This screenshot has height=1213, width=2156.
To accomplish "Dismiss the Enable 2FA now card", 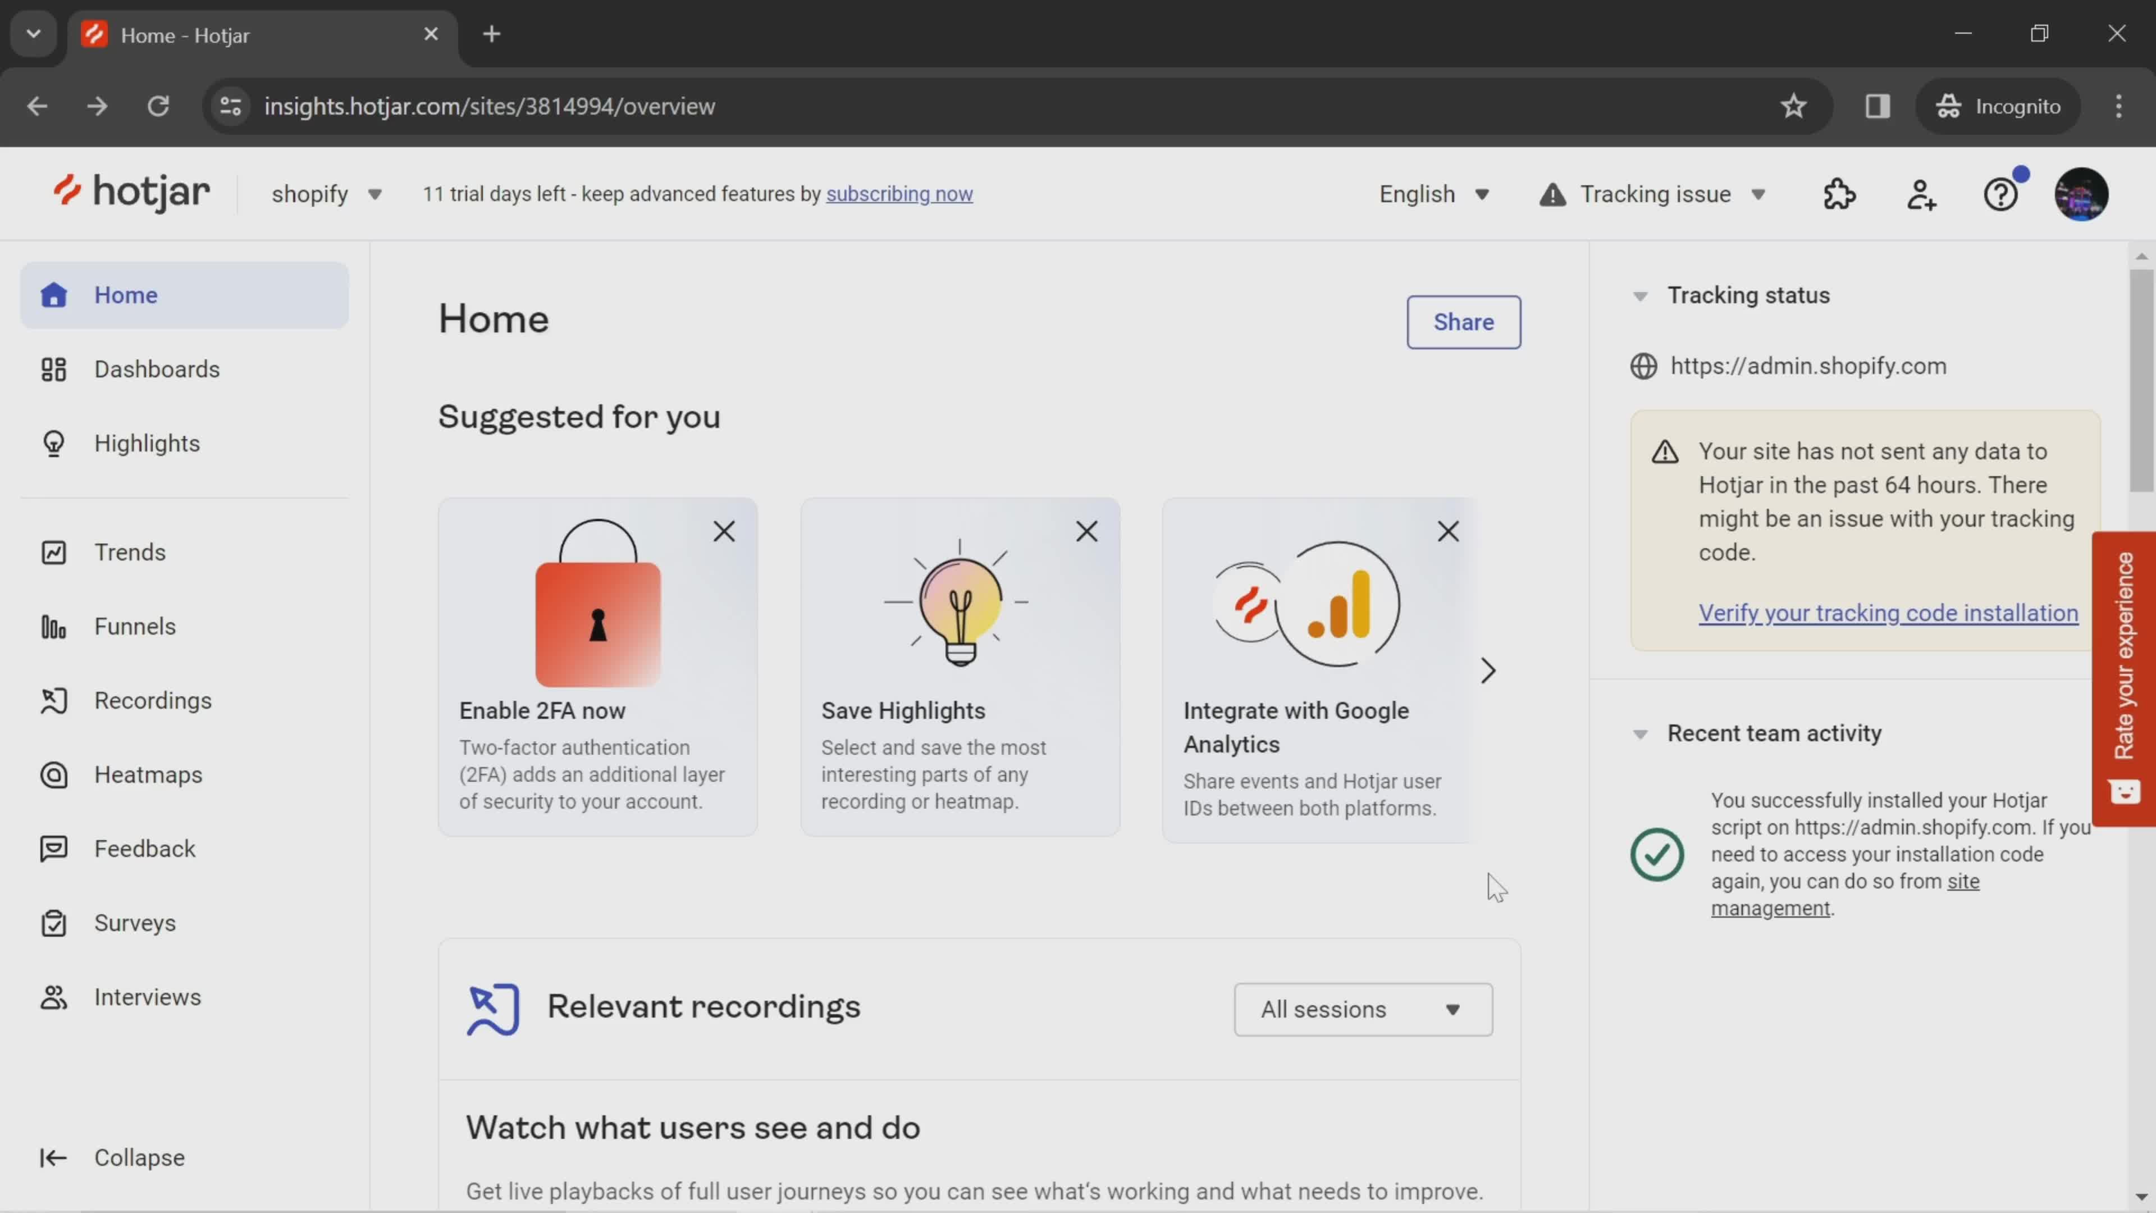I will point(724,530).
